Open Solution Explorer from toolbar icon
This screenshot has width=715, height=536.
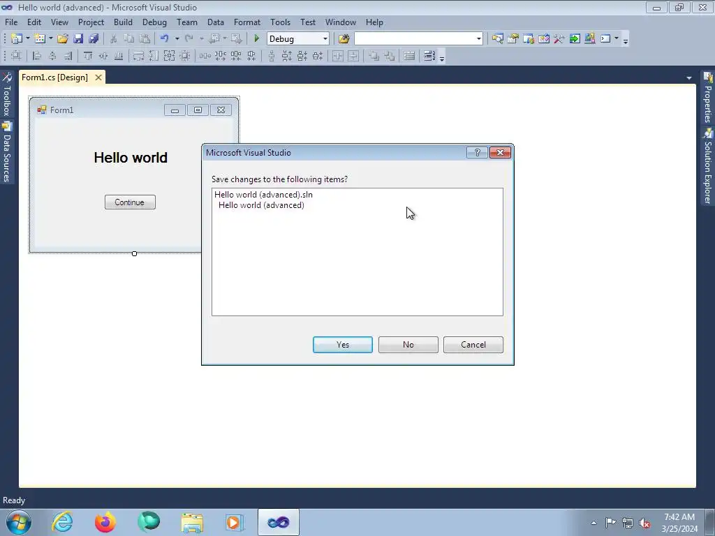pyautogui.click(x=497, y=39)
